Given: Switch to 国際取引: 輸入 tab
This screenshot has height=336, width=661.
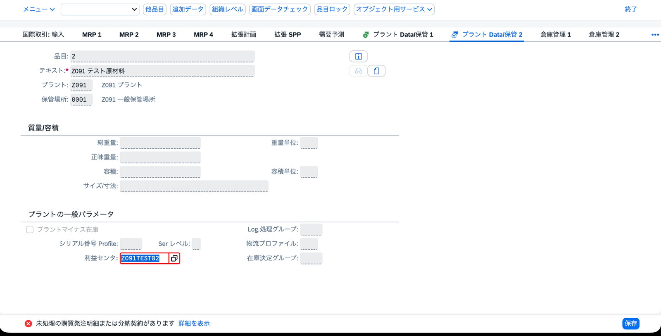Looking at the screenshot, I should point(43,35).
